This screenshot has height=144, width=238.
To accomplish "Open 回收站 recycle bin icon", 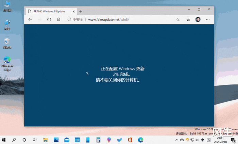I will point(7,44).
